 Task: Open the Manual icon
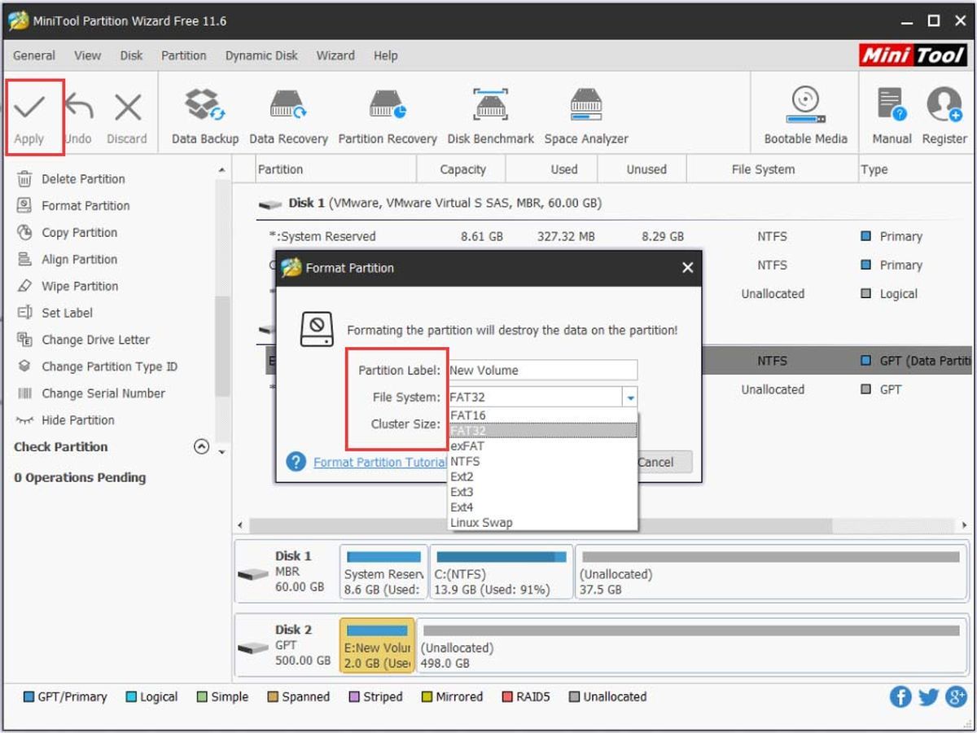[892, 106]
